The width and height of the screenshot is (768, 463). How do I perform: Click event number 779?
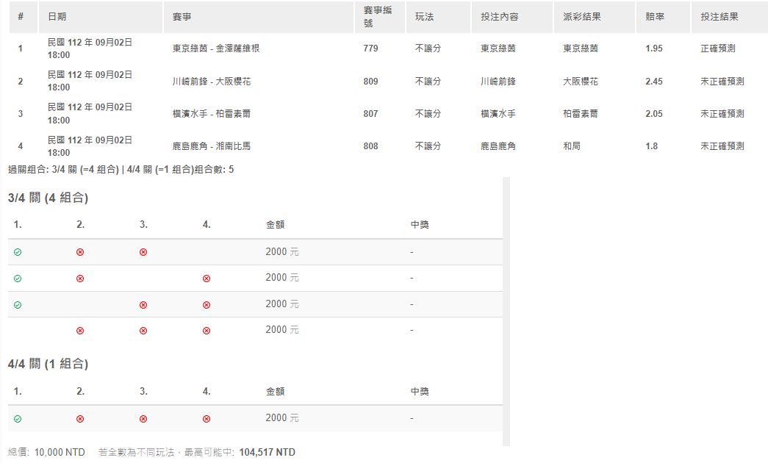371,49
